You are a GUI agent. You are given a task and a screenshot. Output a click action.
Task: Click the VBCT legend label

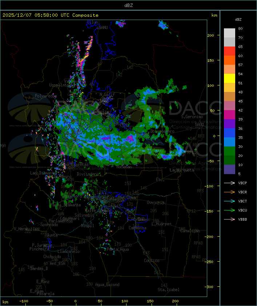242,201
